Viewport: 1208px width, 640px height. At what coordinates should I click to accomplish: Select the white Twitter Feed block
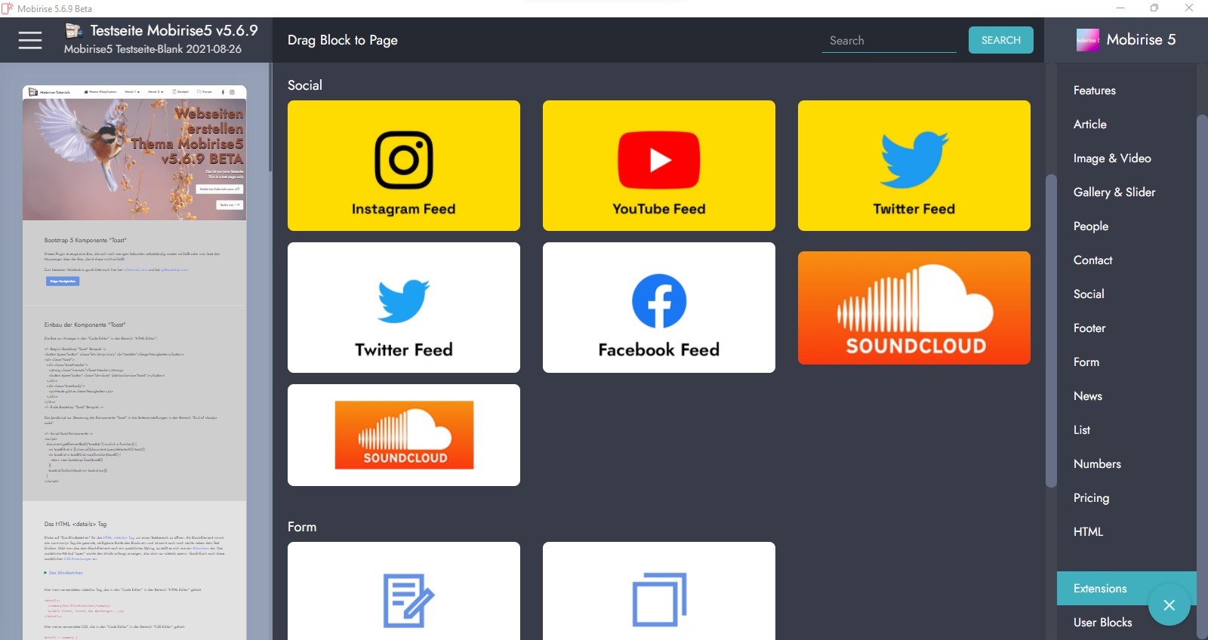404,307
